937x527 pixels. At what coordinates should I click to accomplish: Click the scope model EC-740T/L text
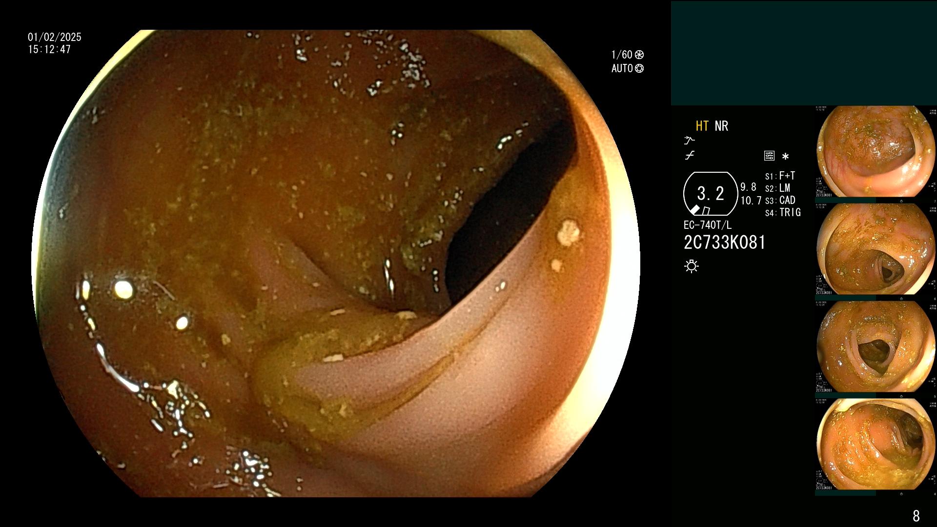tap(708, 225)
